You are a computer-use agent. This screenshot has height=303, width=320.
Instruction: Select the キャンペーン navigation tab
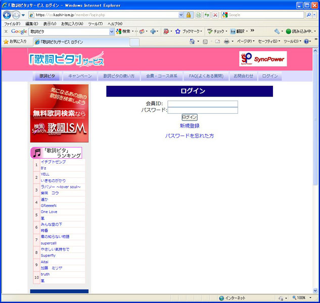pos(80,76)
